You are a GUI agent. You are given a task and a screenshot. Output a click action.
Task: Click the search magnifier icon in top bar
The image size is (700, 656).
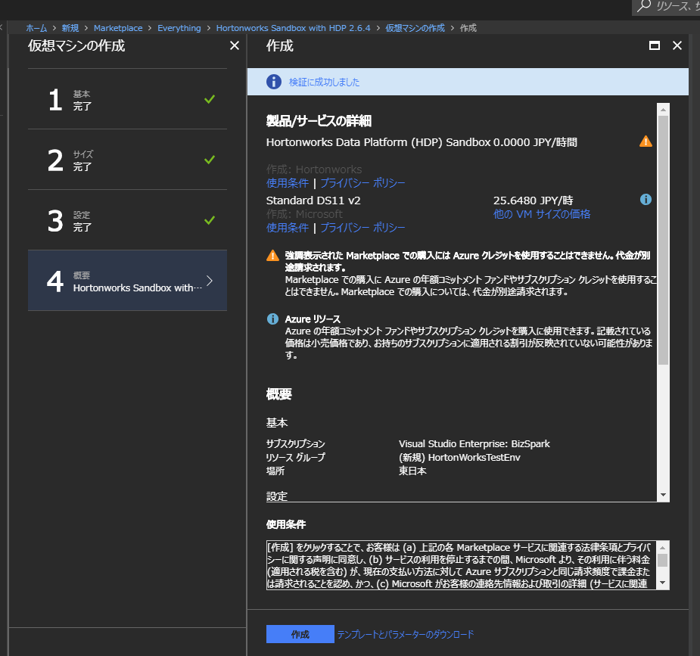pos(644,6)
